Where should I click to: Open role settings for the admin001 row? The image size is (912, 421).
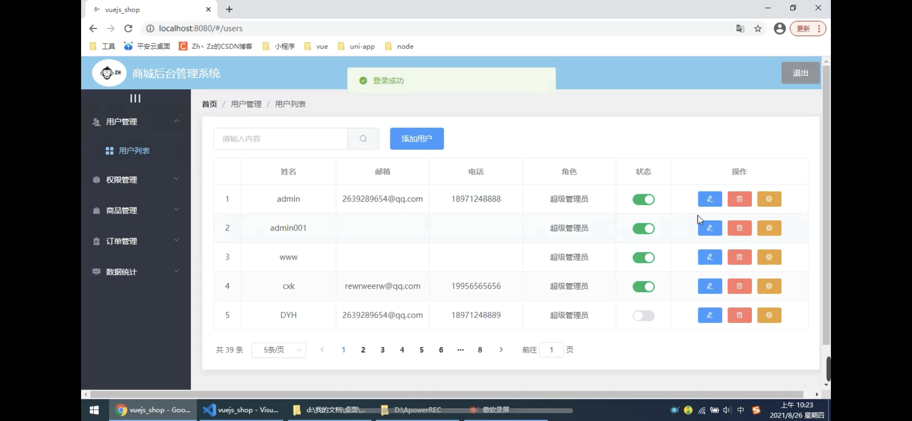pos(769,228)
